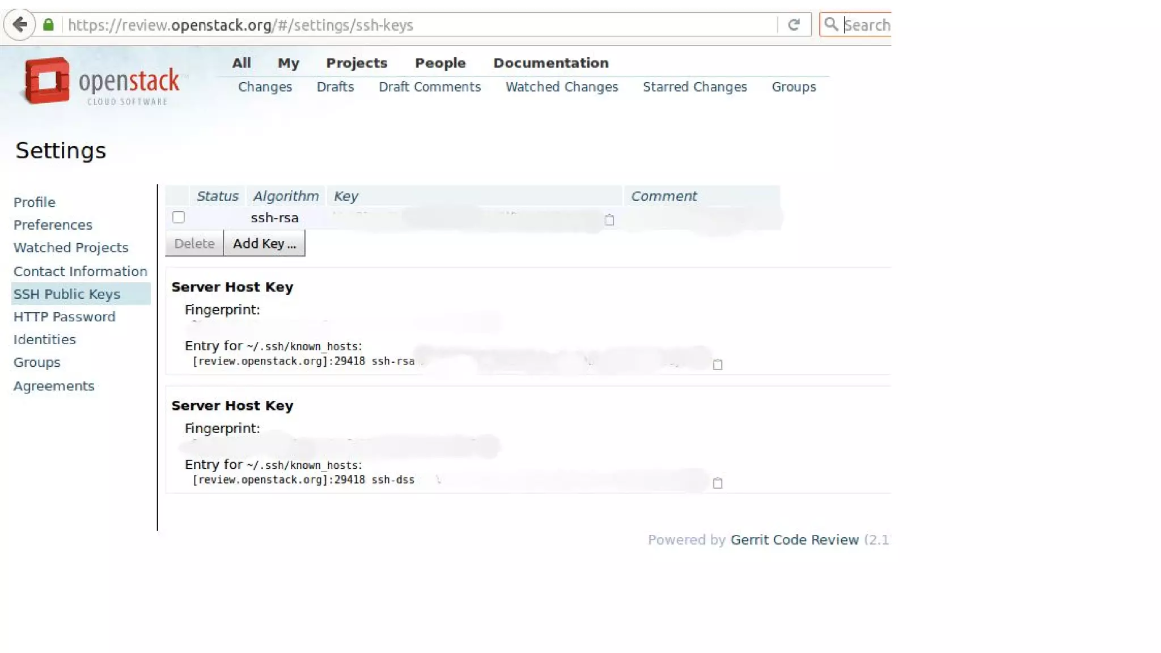Screen dimensions: 1161x653
Task: Click the magnifier icon in search box
Action: 831,24
